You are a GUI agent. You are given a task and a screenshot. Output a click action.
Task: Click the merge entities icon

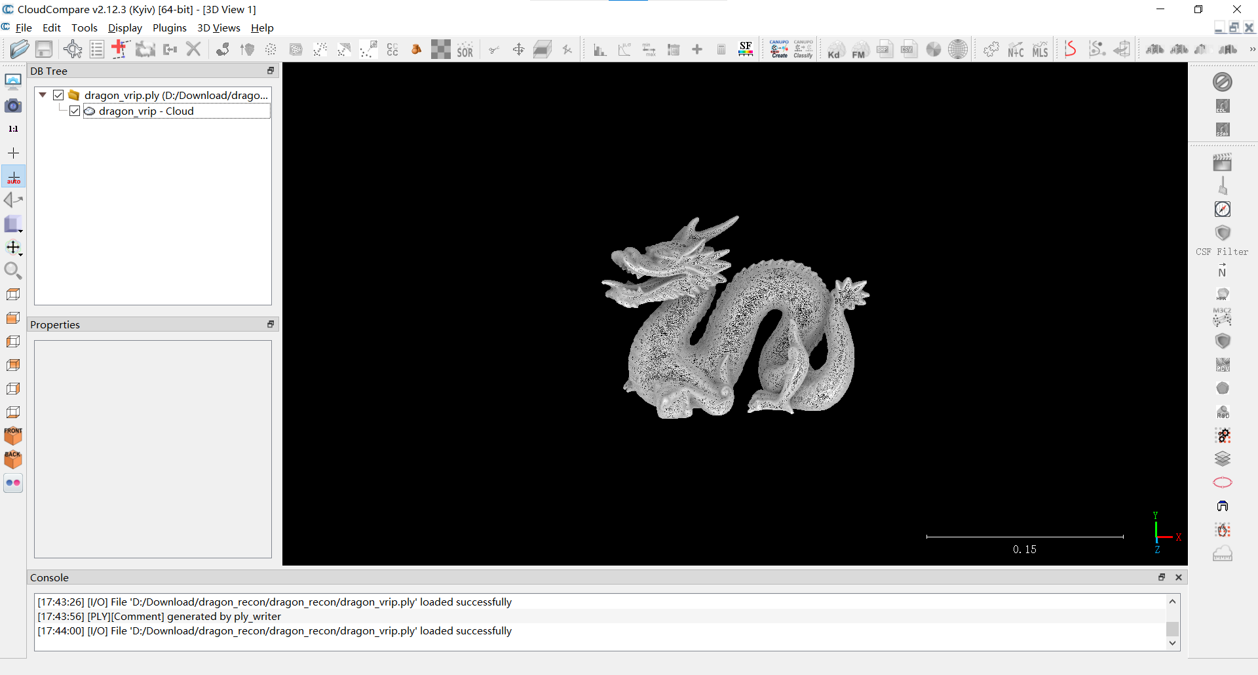170,49
